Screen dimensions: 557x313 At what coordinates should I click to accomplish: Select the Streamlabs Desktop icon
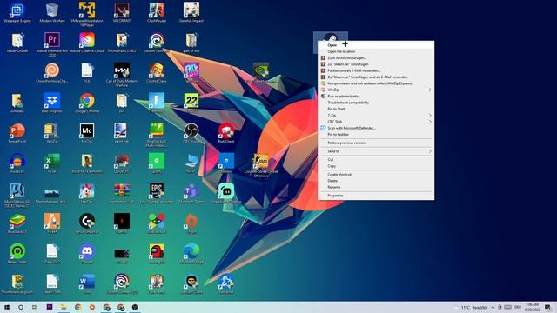point(226,193)
